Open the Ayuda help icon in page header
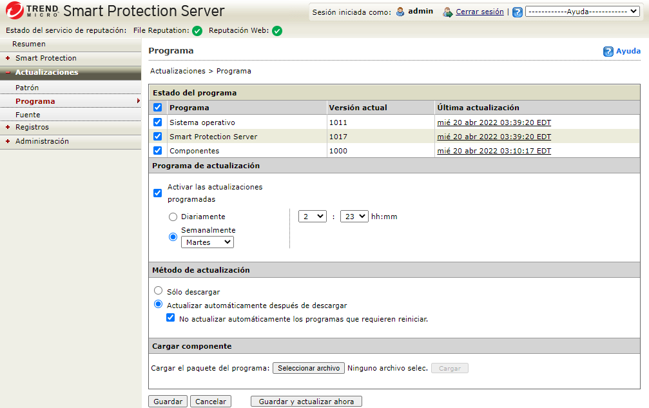The image size is (649, 408). 608,52
